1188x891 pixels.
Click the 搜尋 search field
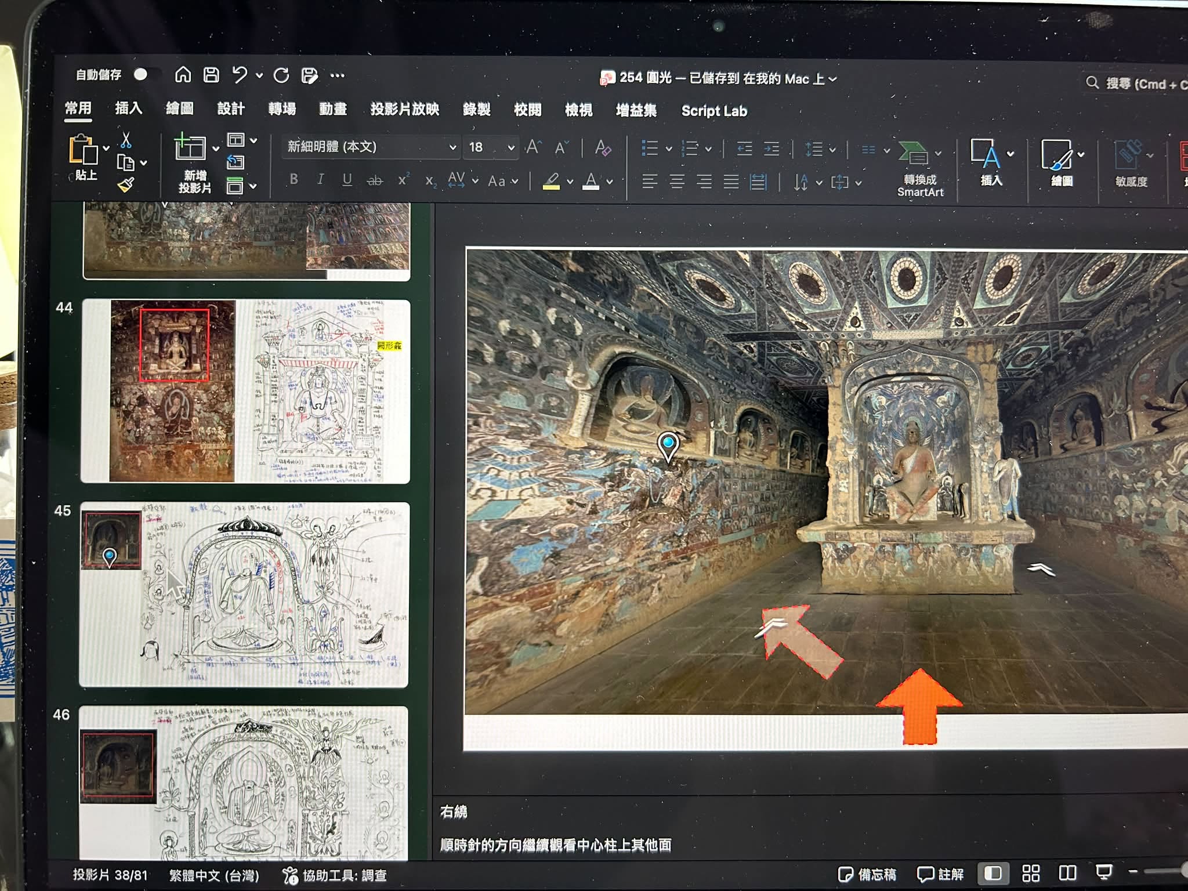pyautogui.click(x=1135, y=84)
